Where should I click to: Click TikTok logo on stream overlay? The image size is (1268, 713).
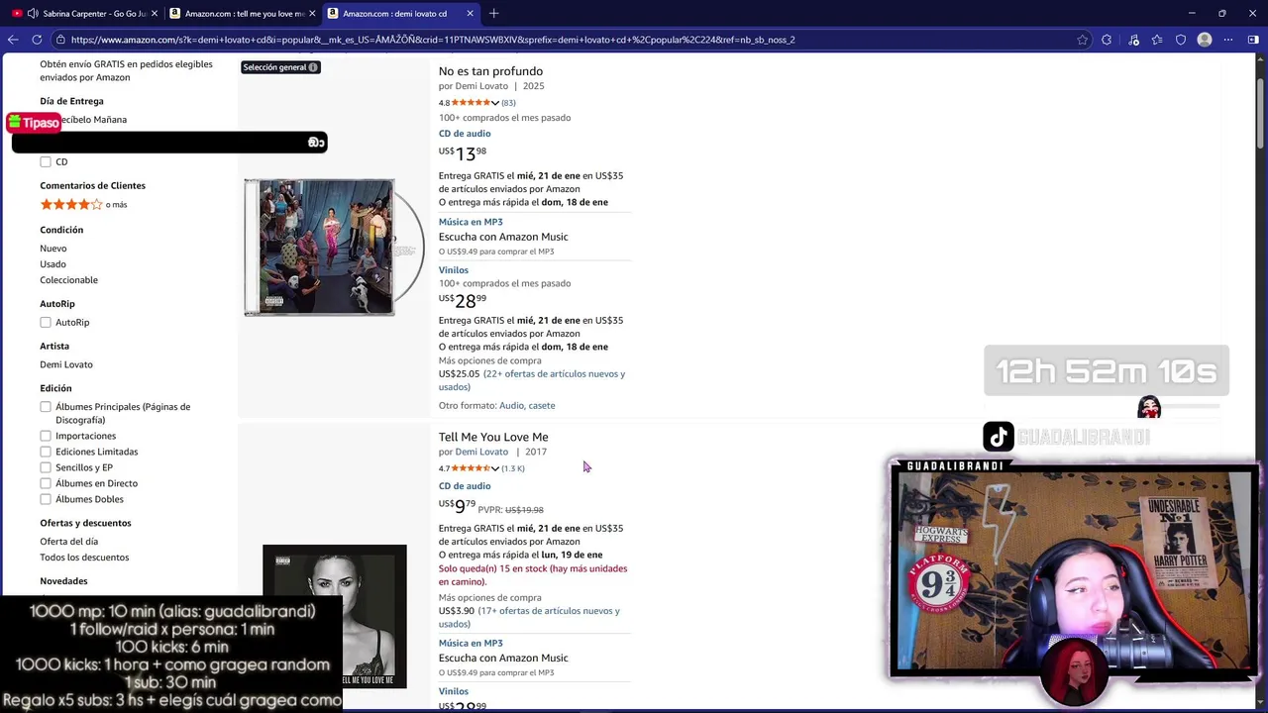click(999, 437)
